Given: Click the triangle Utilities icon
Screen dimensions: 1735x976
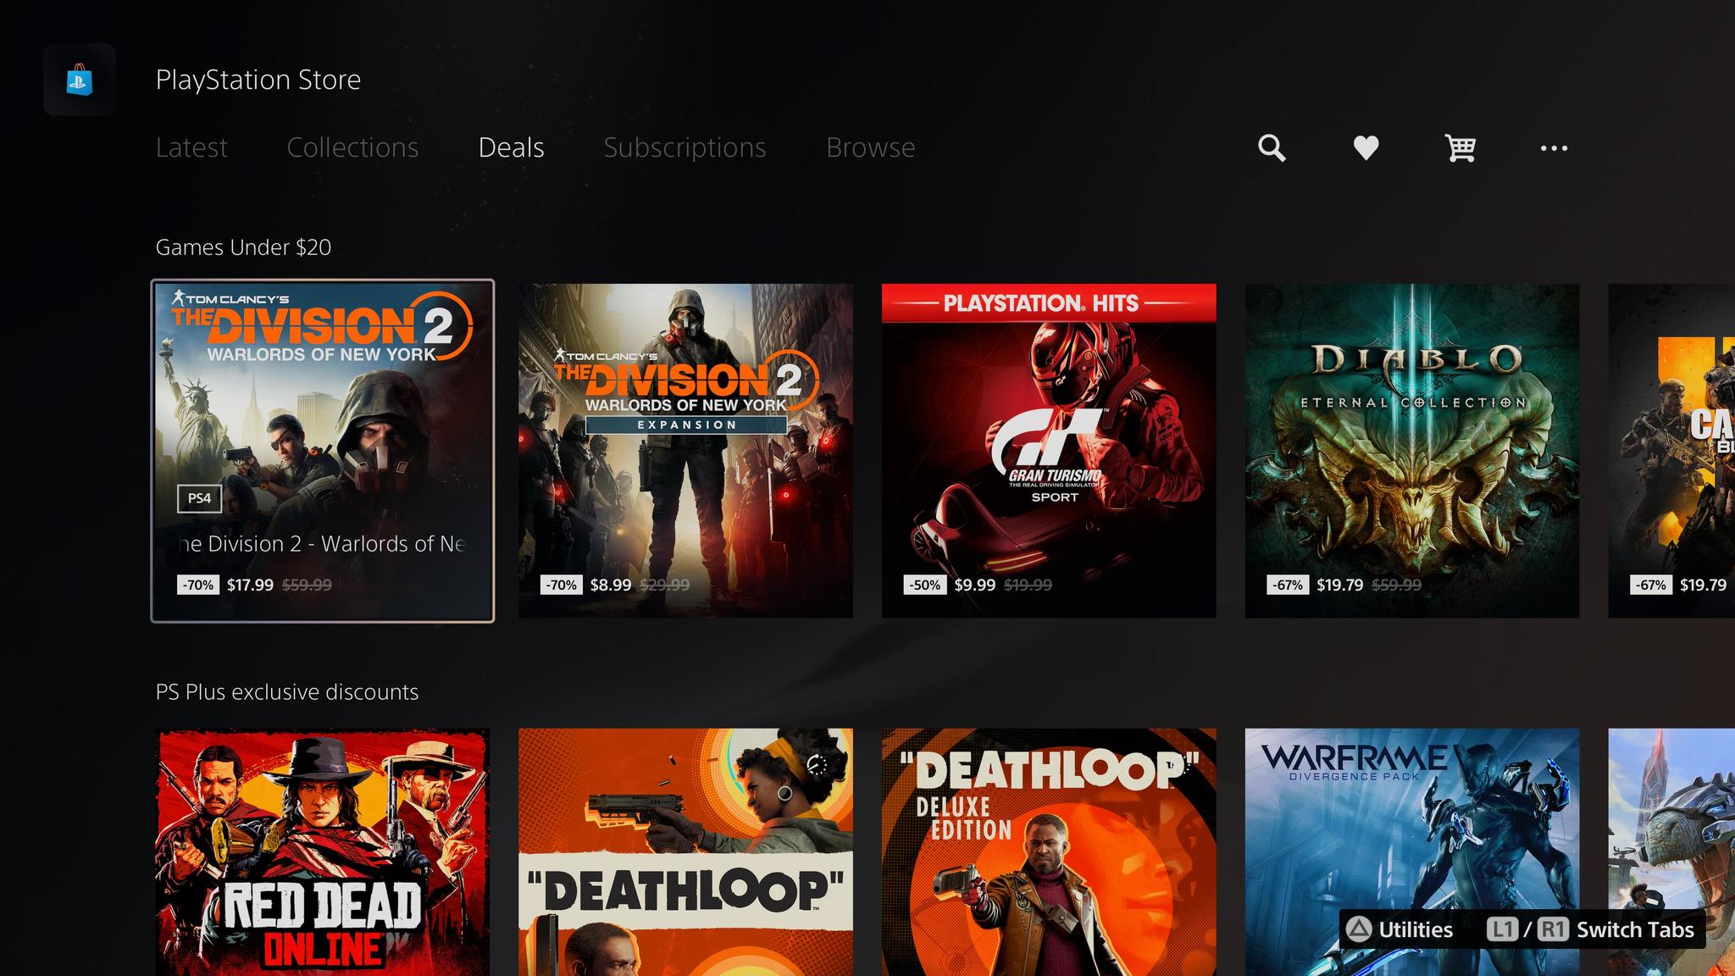Looking at the screenshot, I should [x=1359, y=929].
